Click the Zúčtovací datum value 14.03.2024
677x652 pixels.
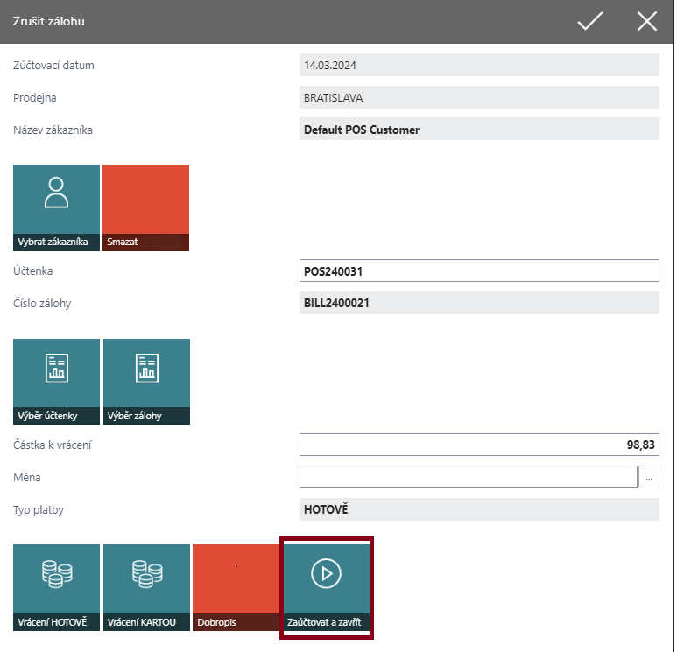[479, 65]
